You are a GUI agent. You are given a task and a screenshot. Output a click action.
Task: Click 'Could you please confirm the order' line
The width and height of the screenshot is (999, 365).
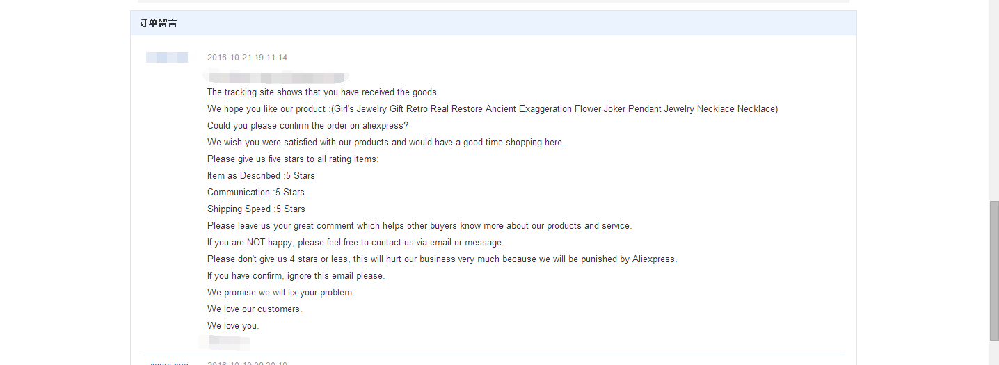pyautogui.click(x=307, y=125)
